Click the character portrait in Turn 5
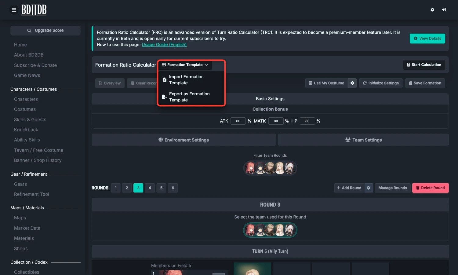 tap(252, 269)
